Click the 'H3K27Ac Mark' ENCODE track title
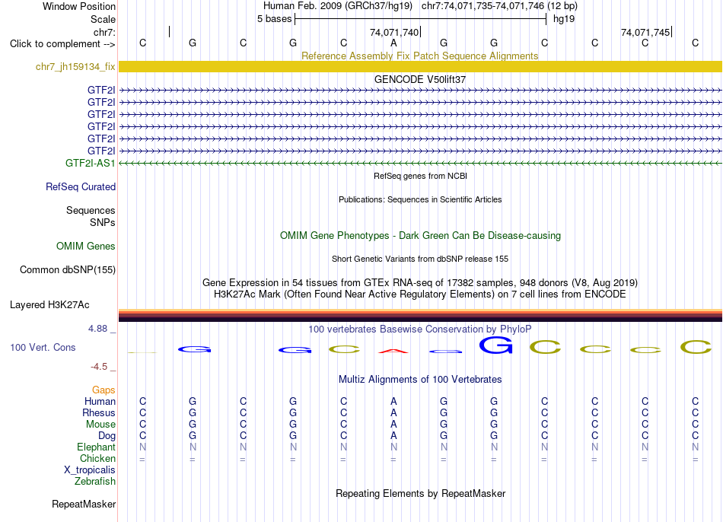The height and width of the screenshot is (522, 723). 419,294
